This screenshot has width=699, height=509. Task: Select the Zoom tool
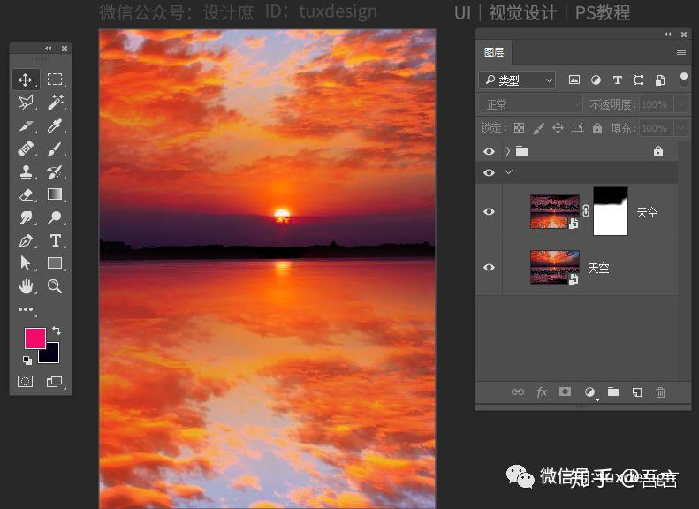(55, 286)
